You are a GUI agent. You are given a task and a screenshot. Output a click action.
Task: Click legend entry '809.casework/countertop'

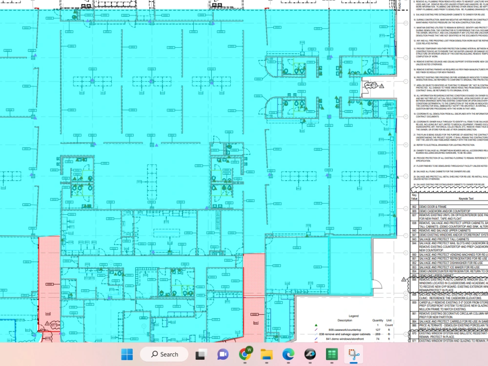pos(345,329)
